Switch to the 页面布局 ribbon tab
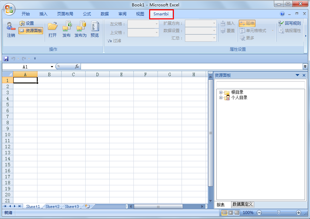The height and width of the screenshot is (219, 310). (65, 14)
